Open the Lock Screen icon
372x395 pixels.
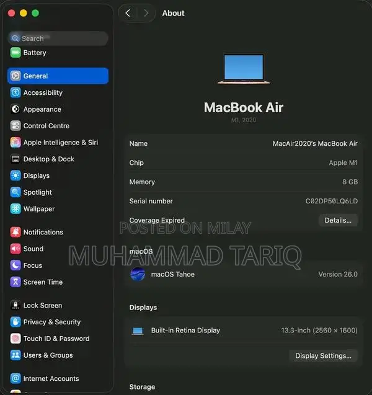click(x=15, y=305)
